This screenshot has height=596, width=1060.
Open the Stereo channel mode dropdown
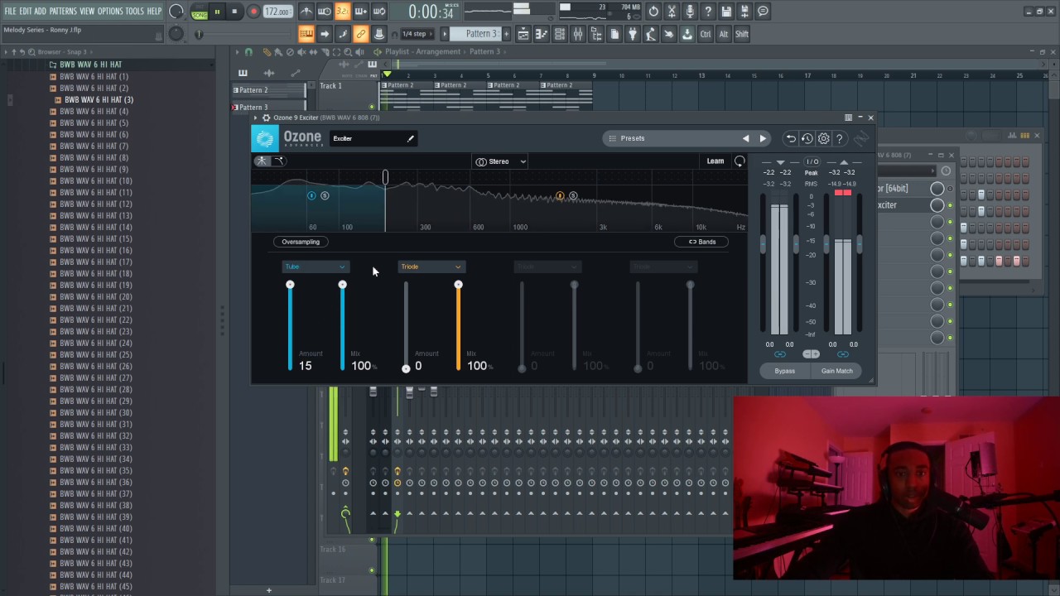click(x=501, y=161)
